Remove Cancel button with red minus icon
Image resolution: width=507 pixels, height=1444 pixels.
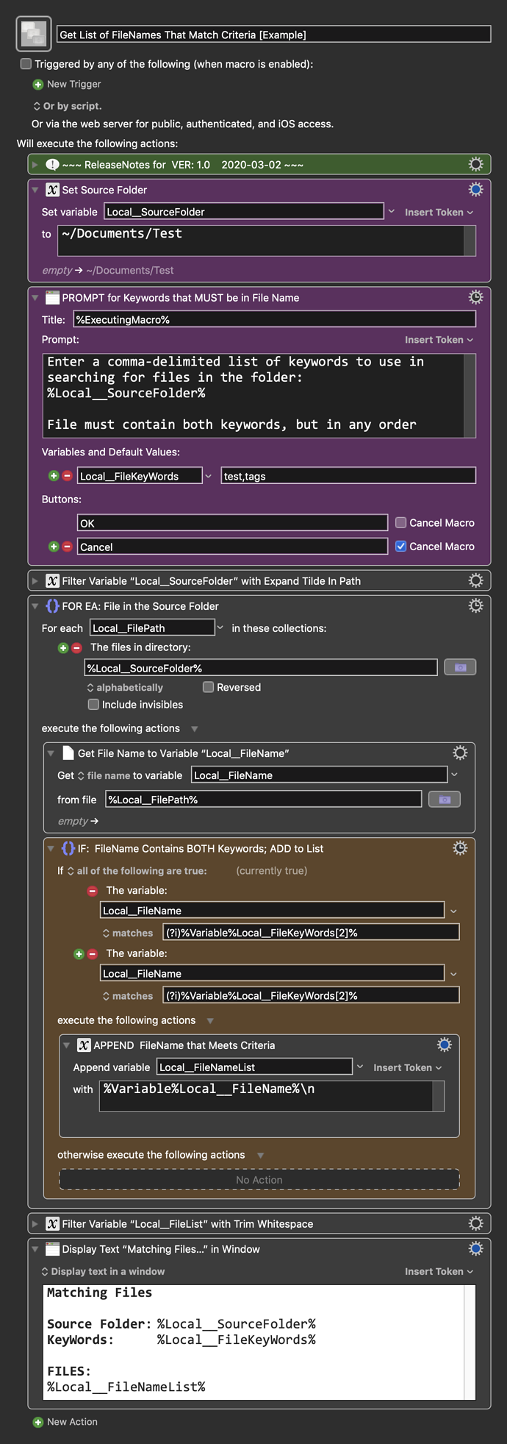coord(67,547)
